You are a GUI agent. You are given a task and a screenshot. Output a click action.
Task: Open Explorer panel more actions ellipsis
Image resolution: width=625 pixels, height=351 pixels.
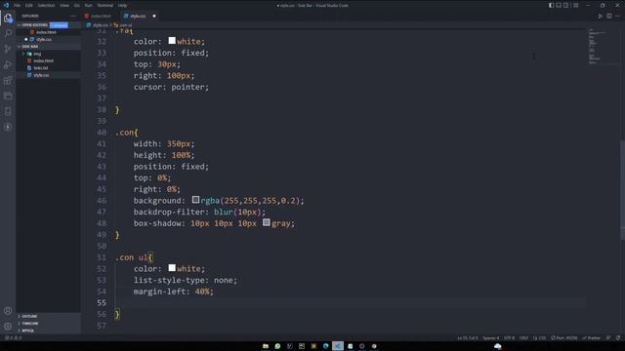point(73,16)
